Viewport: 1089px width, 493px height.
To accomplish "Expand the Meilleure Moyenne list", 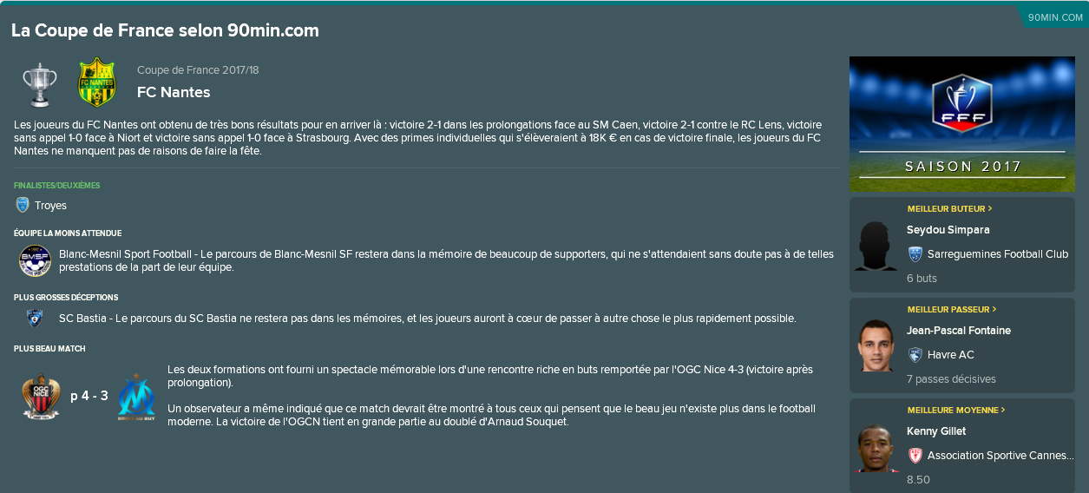I will (956, 411).
